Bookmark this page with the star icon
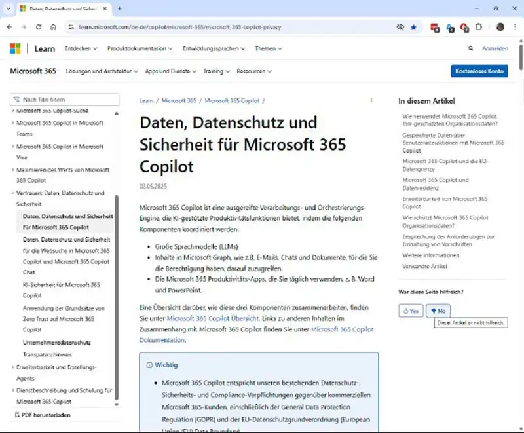Screen dimensions: 524x433 point(413,27)
